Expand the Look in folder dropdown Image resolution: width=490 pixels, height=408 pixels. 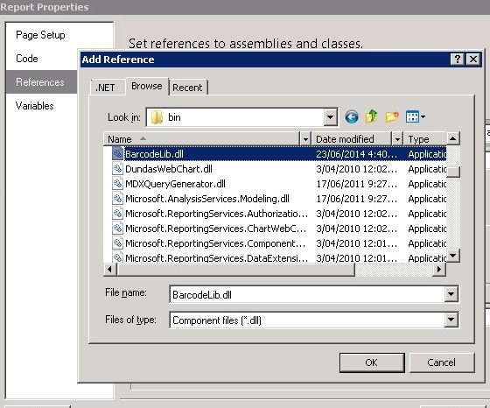(330, 117)
